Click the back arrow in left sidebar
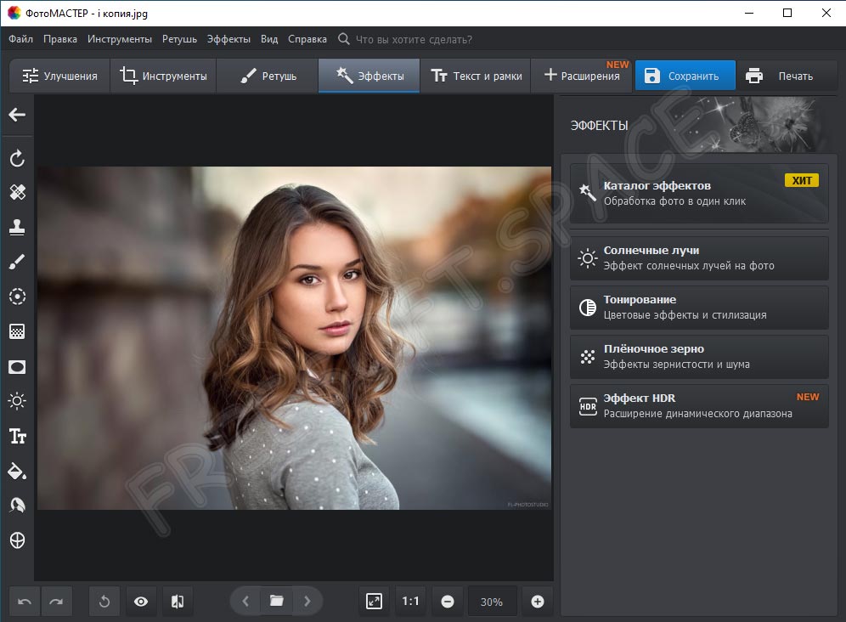This screenshot has width=846, height=622. click(x=17, y=115)
